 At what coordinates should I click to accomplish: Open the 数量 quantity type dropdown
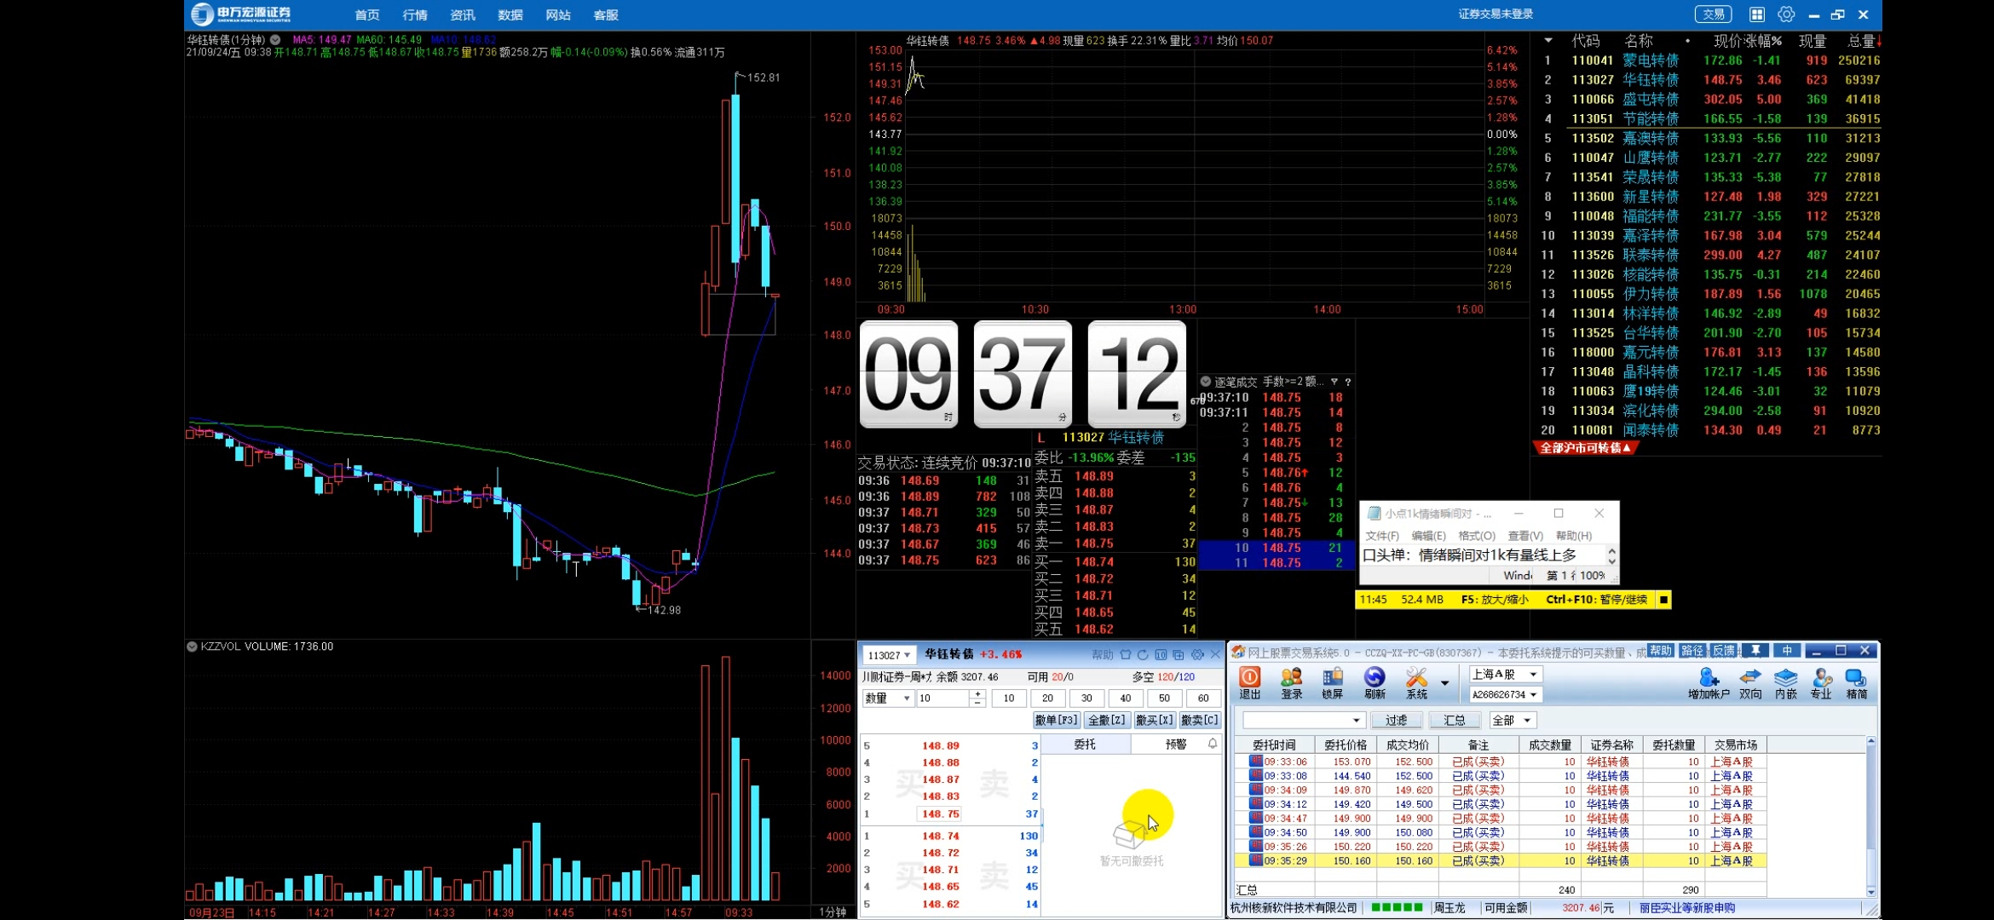[x=888, y=699]
